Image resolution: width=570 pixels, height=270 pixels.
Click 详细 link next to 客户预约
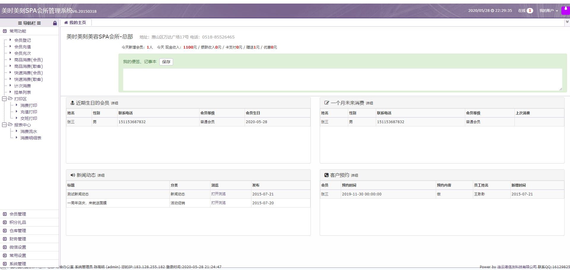point(354,176)
